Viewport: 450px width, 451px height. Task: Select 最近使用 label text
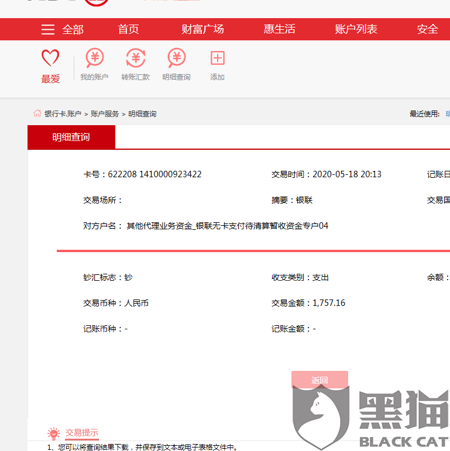click(425, 114)
